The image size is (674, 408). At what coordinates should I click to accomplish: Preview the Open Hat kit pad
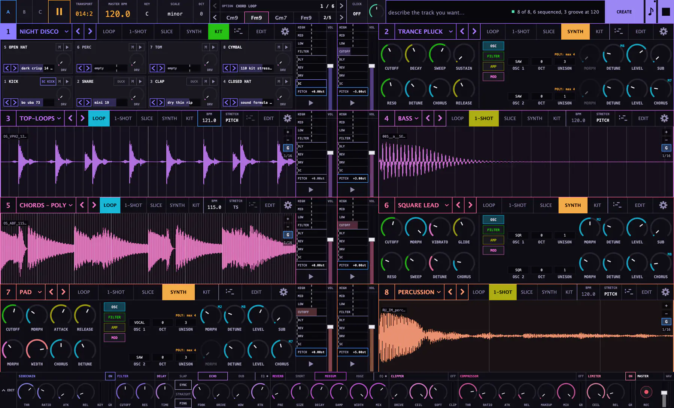(67, 47)
